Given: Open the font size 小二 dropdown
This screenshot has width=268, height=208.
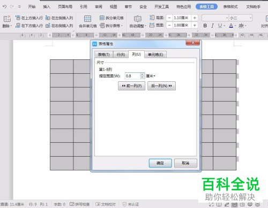Looking at the screenshot, I should point(250,18).
